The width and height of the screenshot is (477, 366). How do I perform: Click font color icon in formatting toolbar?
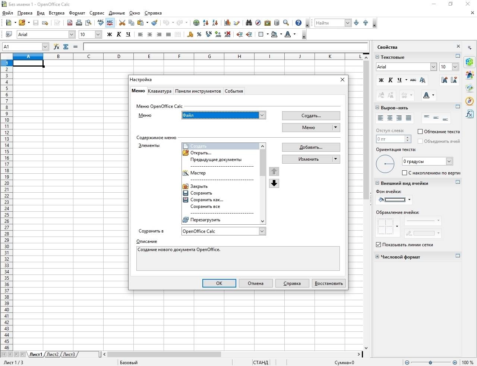[x=287, y=34]
